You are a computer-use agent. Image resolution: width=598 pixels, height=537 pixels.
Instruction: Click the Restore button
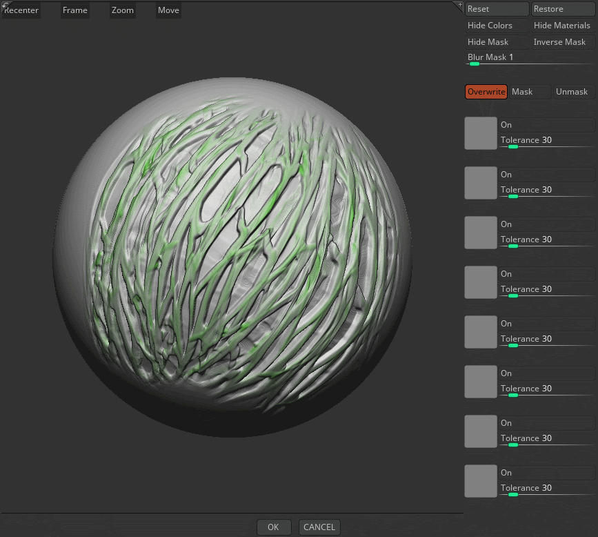coord(564,9)
